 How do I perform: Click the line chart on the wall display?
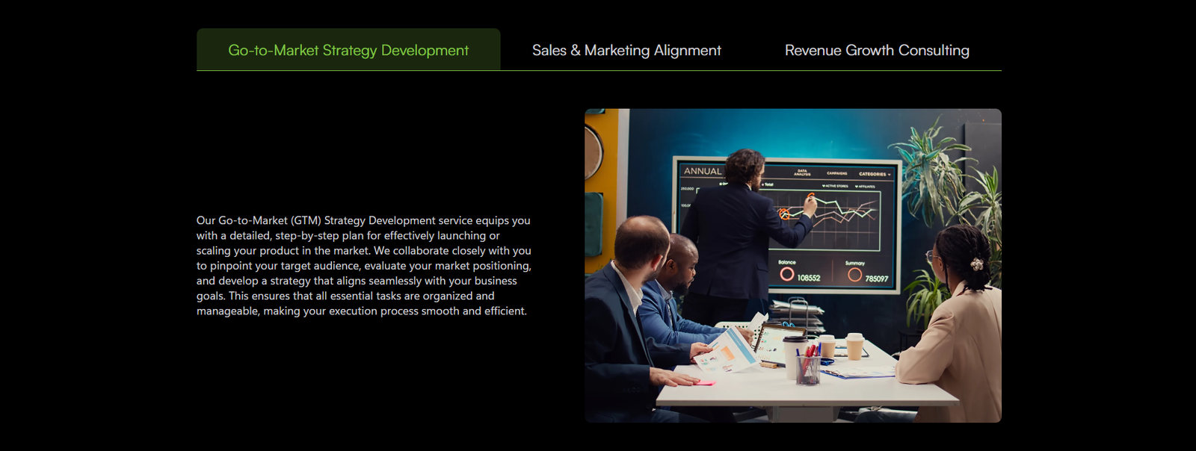[x=826, y=218]
